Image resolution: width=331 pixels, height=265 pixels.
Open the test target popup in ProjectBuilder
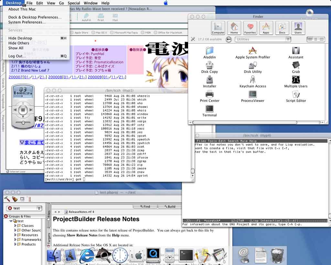coord(24,208)
